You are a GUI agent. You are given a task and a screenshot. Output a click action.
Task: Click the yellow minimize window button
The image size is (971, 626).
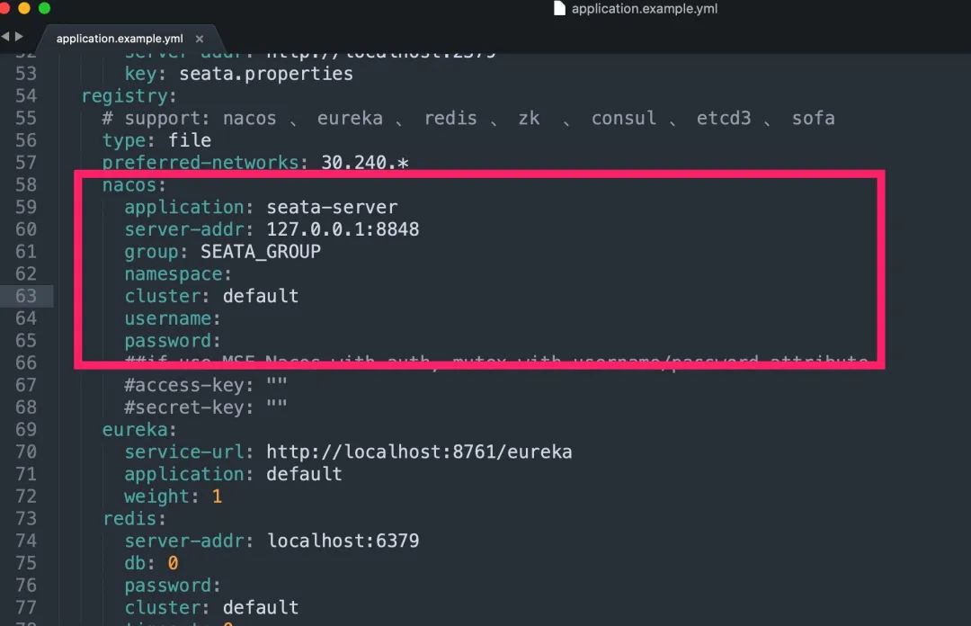[24, 8]
